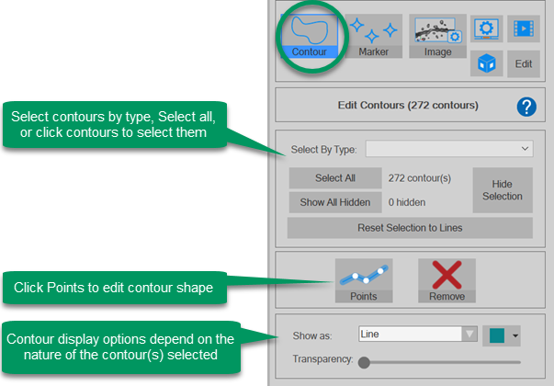
Task: Remove selected contours with red X
Action: 446,280
